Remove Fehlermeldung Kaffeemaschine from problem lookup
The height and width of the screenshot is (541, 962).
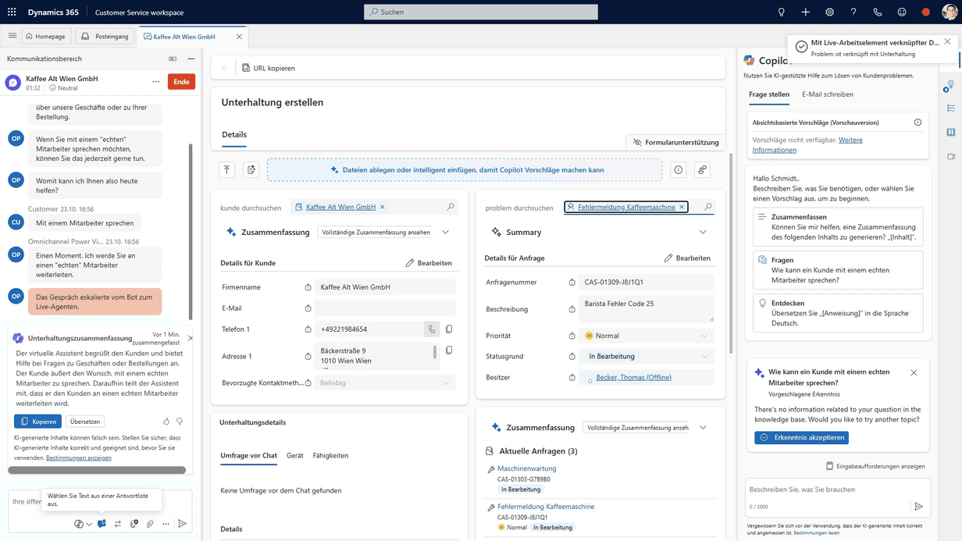[682, 208]
